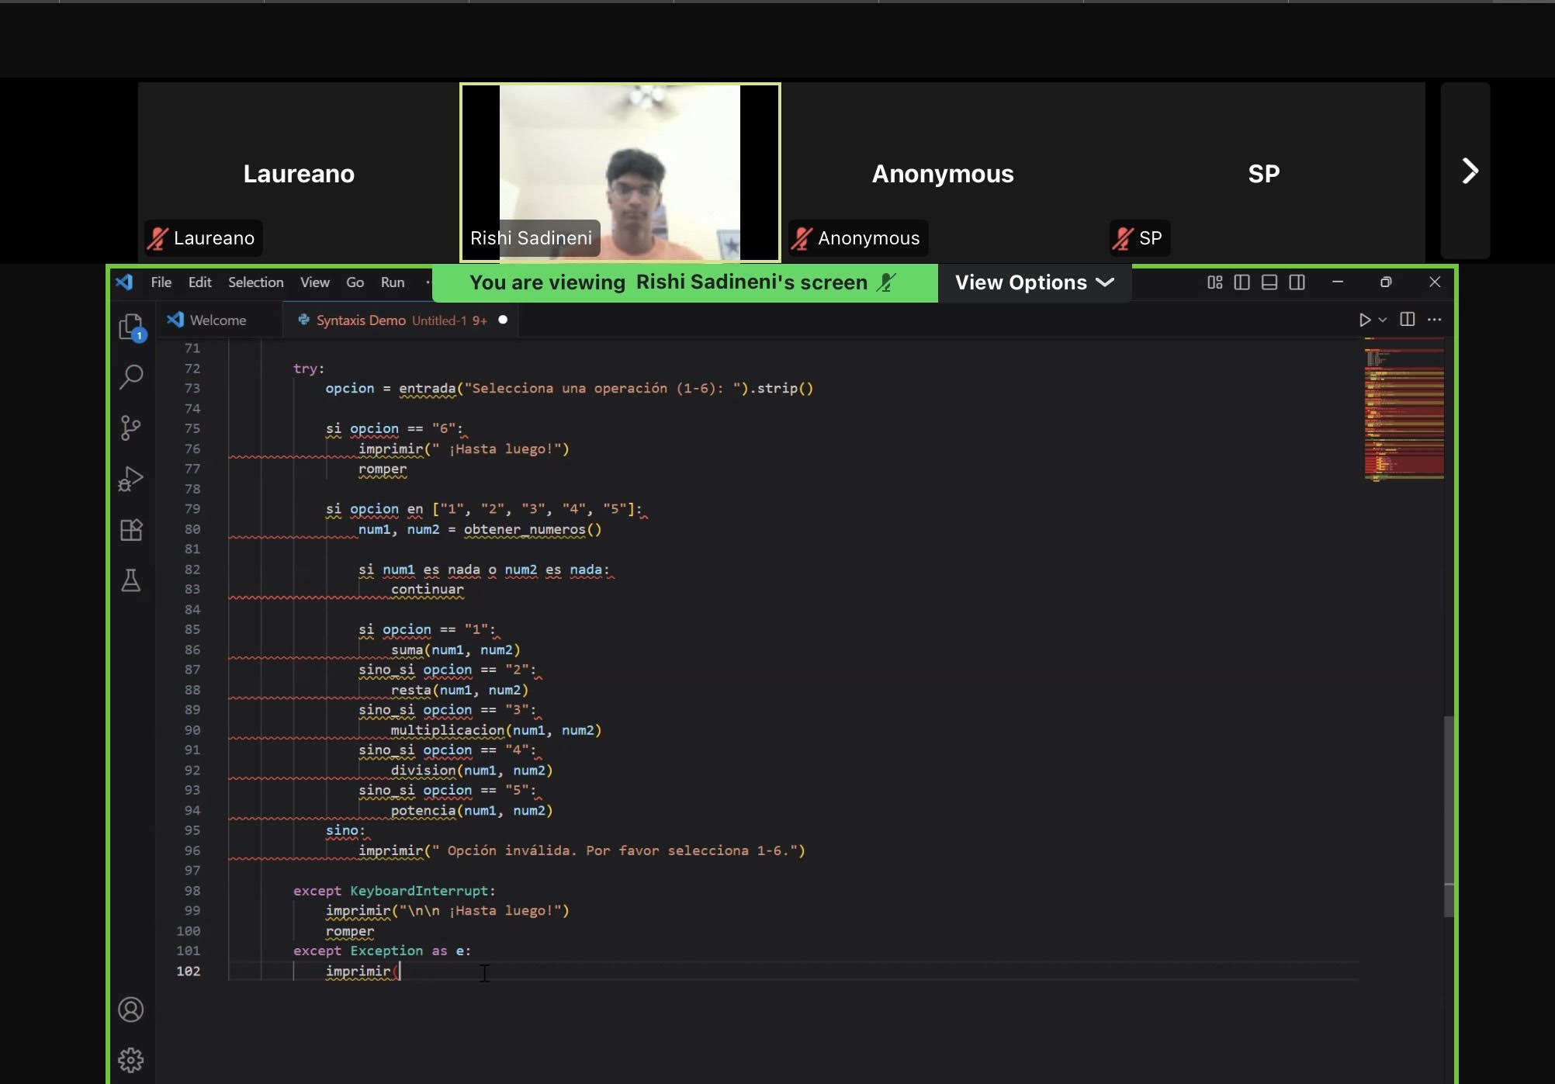This screenshot has height=1084, width=1555.
Task: Open the Run and Debug view
Action: pyautogui.click(x=131, y=479)
